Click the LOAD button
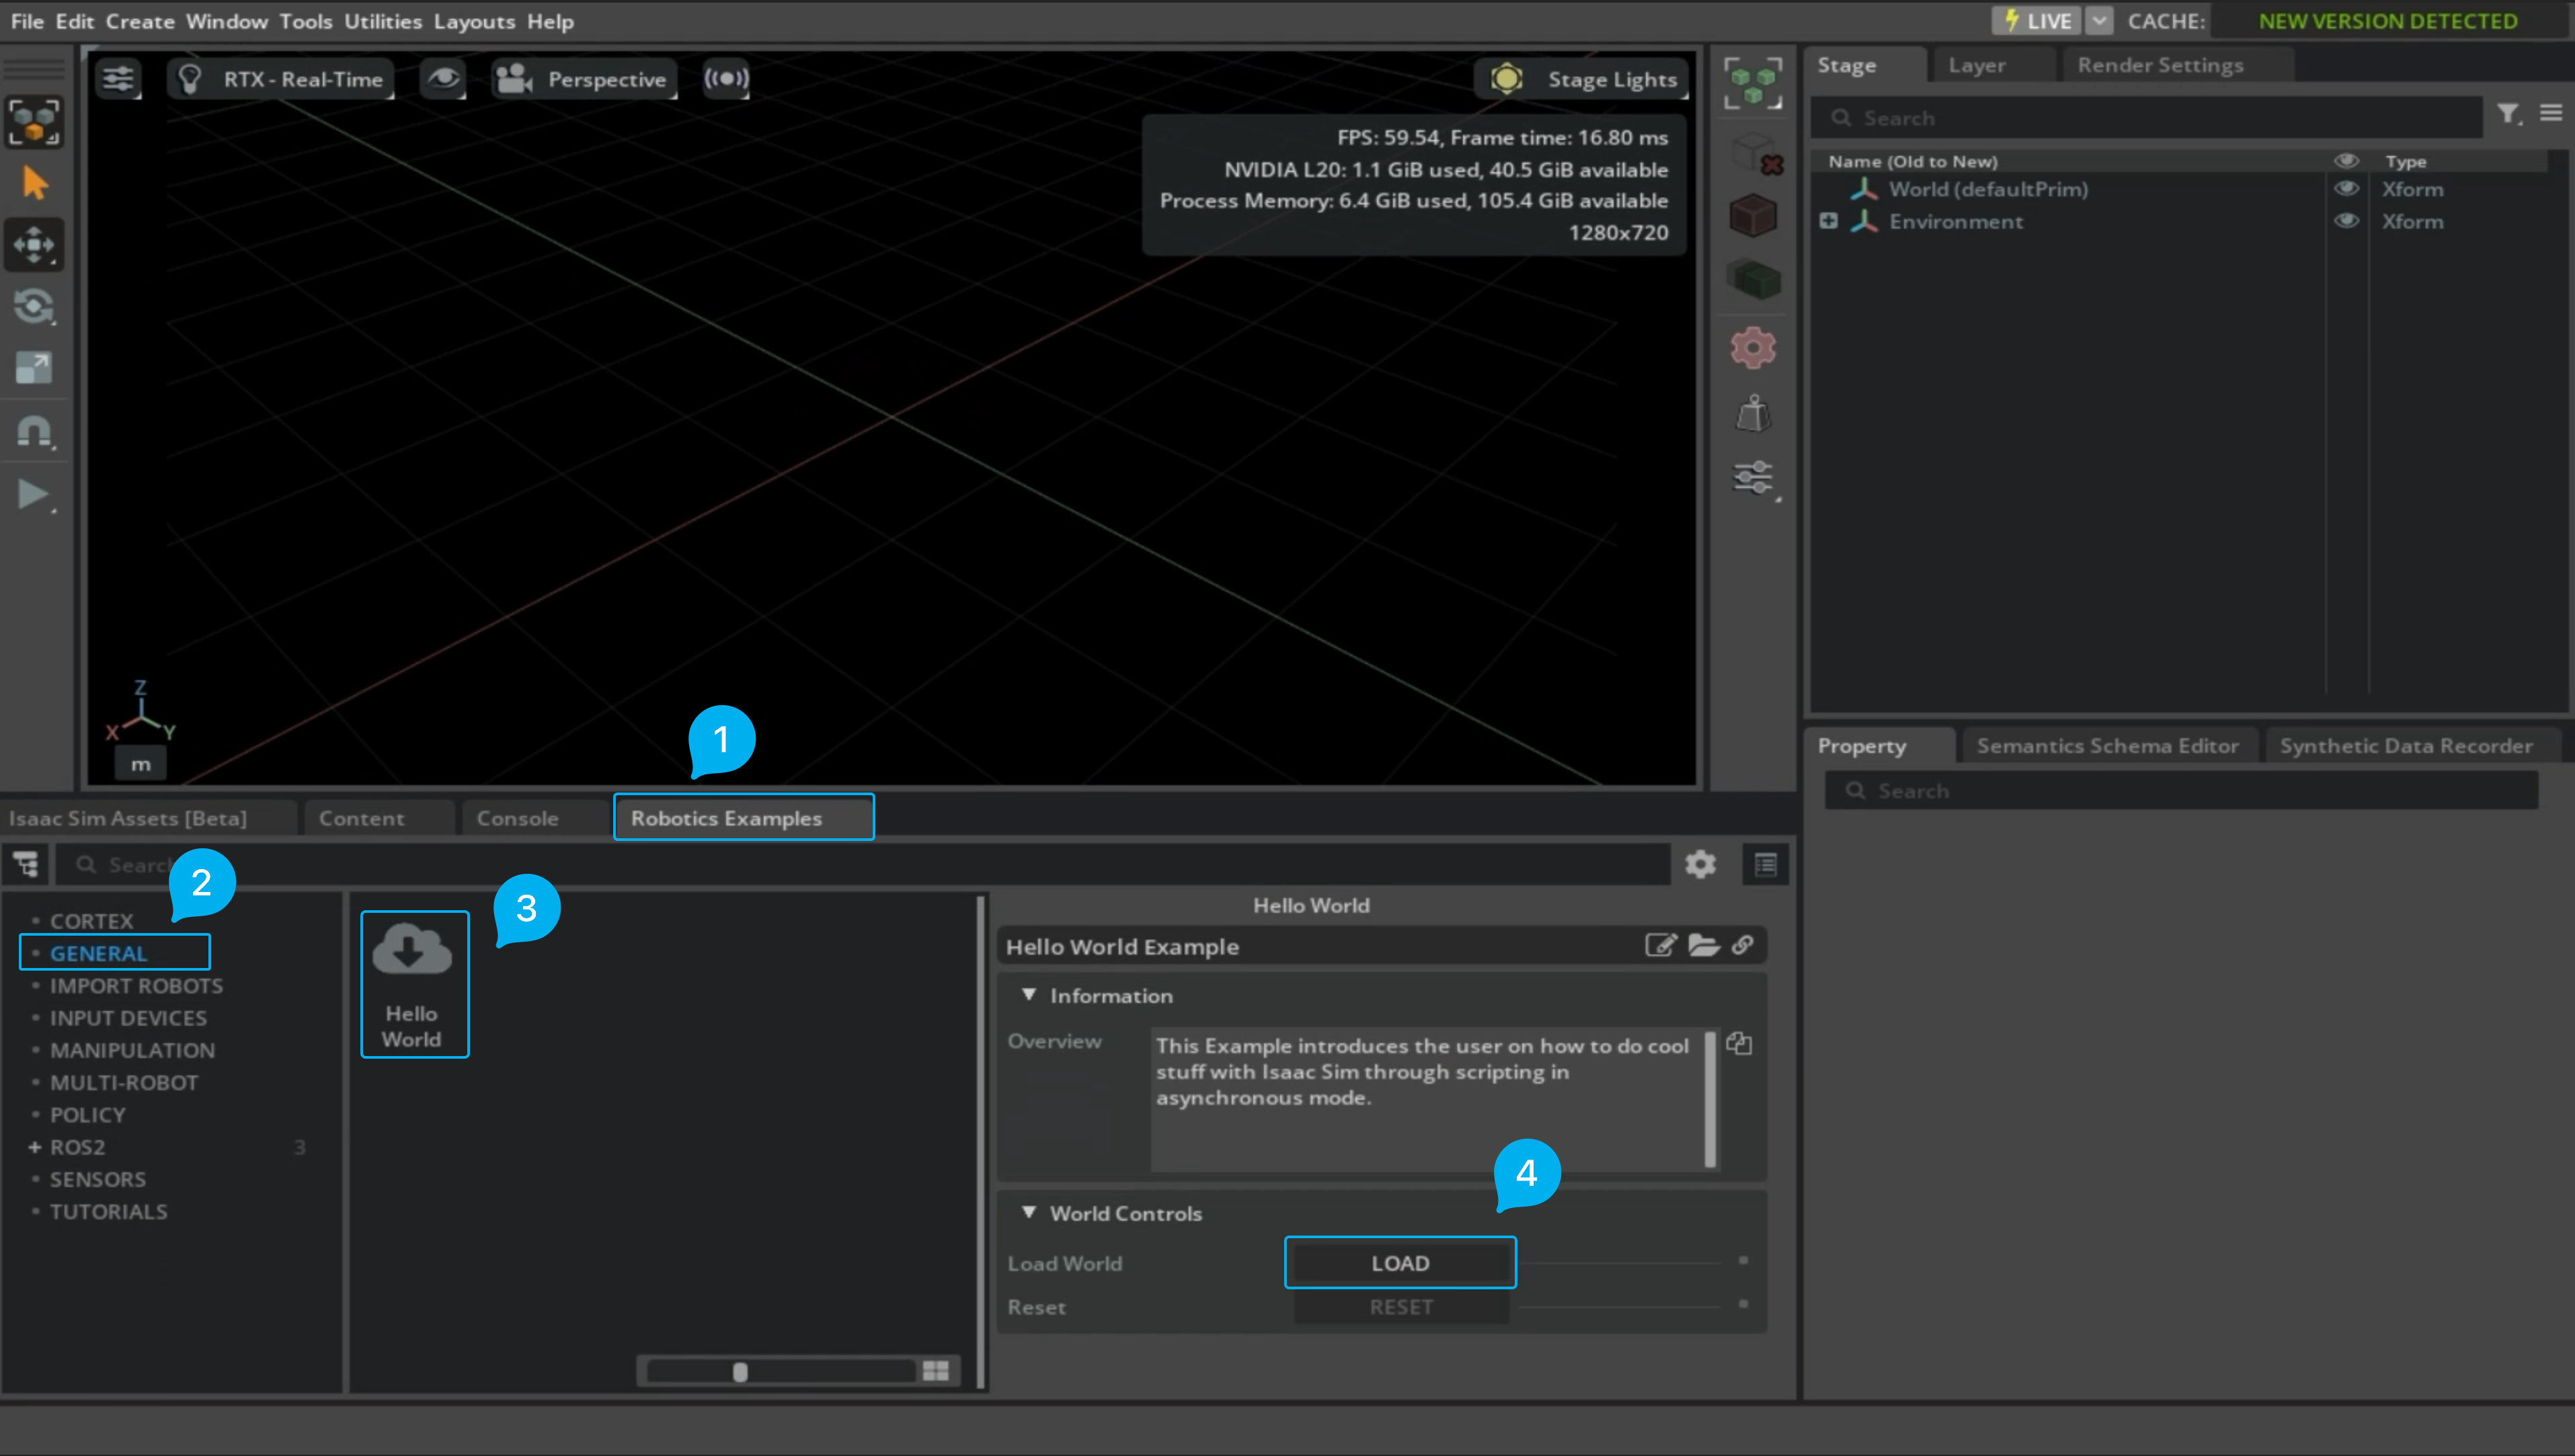 [x=1400, y=1263]
